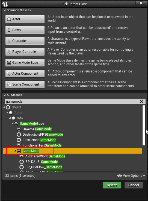The image size is (148, 201).
Task: Choose the Actor common class button
Action: [x=25, y=19]
